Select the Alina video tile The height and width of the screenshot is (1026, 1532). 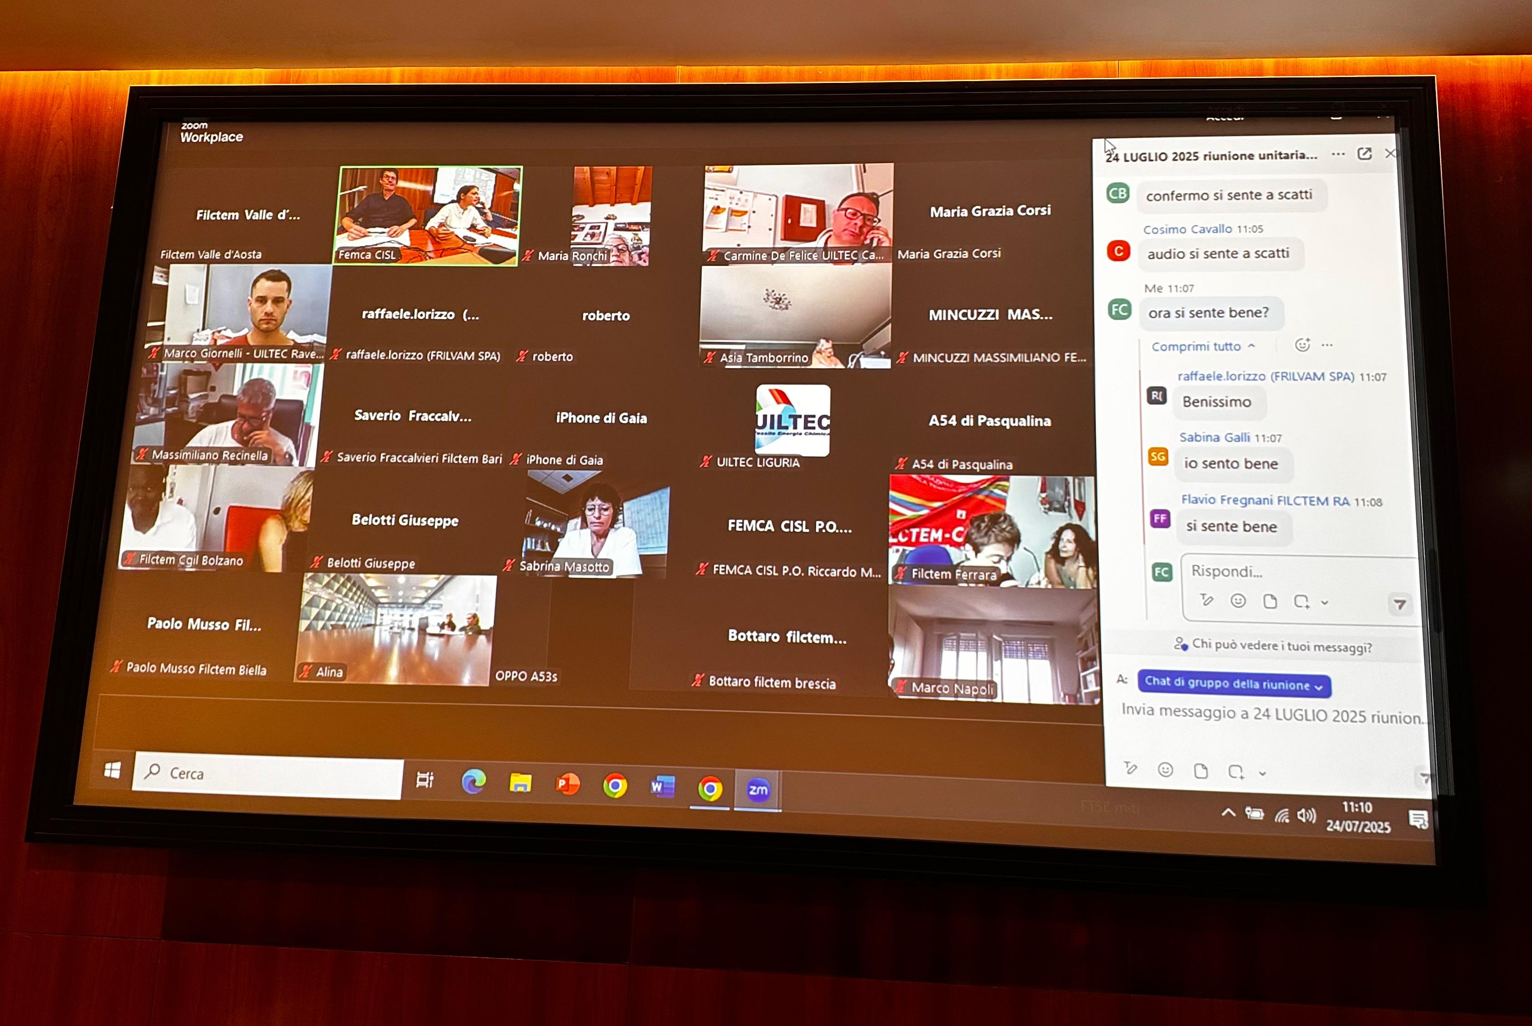(395, 630)
